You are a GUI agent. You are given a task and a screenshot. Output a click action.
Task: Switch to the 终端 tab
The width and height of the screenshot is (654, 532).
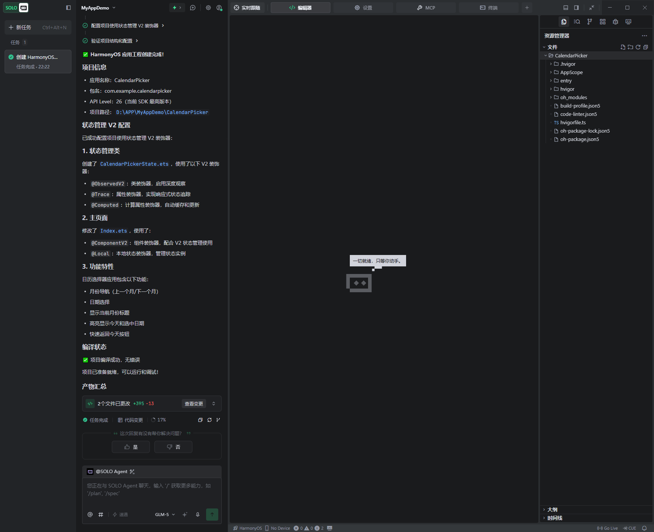click(489, 8)
